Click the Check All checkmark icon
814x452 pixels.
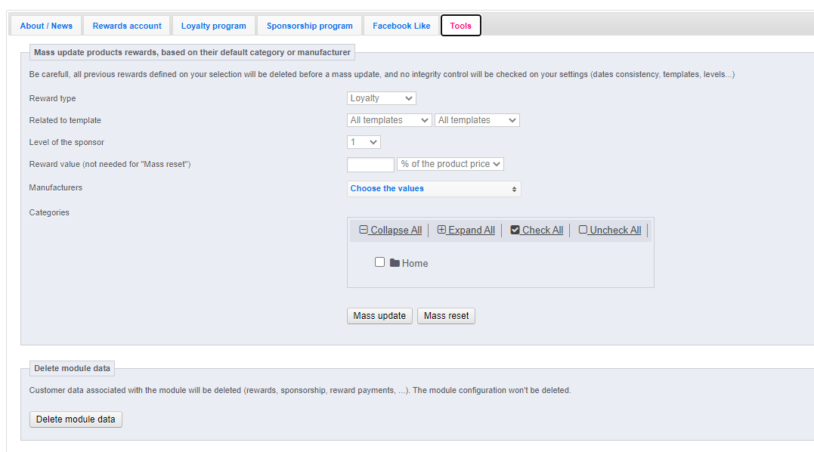[x=515, y=229]
